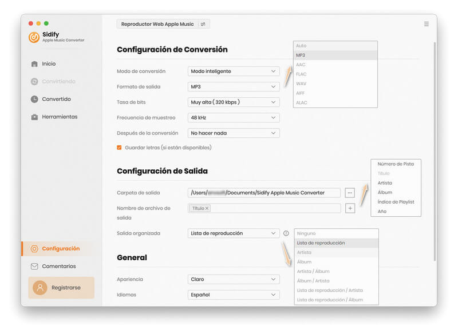Choose Auto in format list

[x=335, y=46]
